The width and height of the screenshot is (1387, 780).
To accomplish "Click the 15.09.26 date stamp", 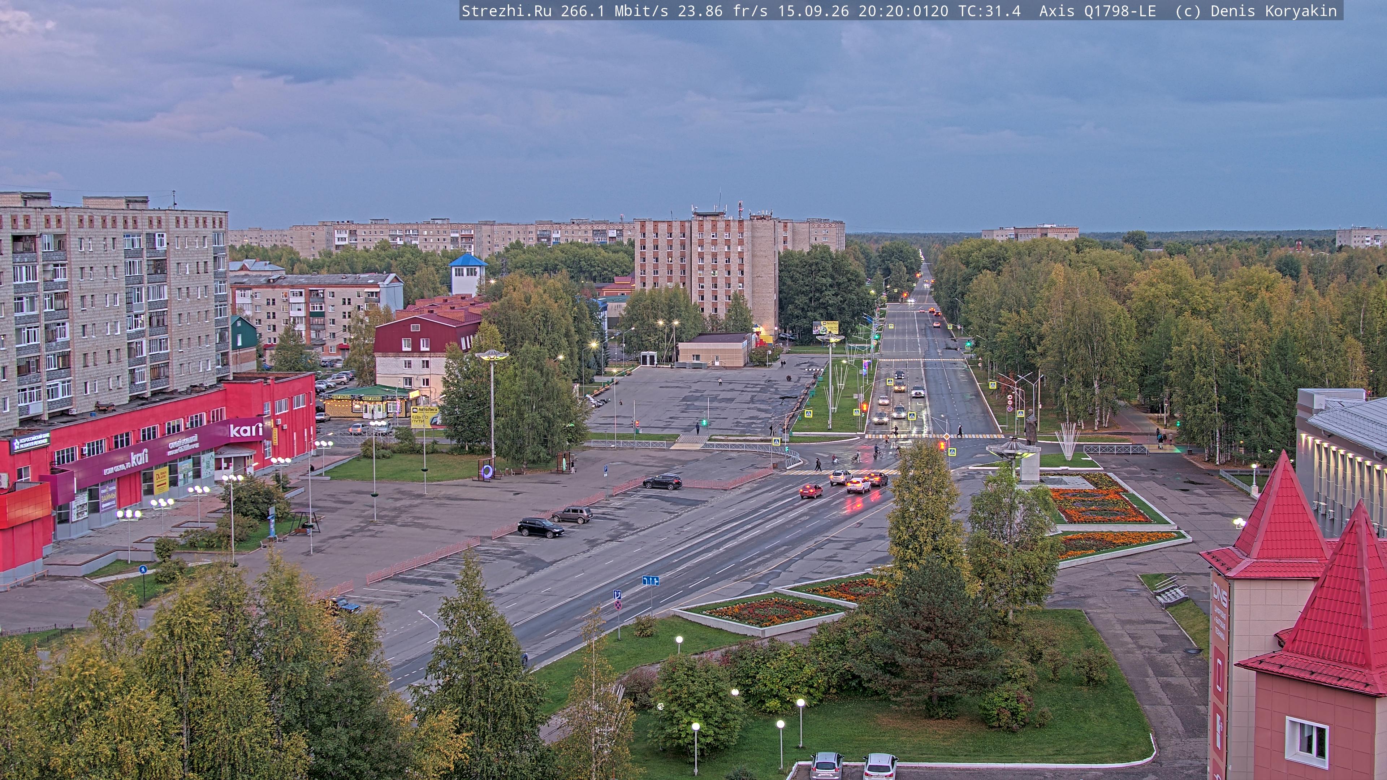I will [x=813, y=11].
